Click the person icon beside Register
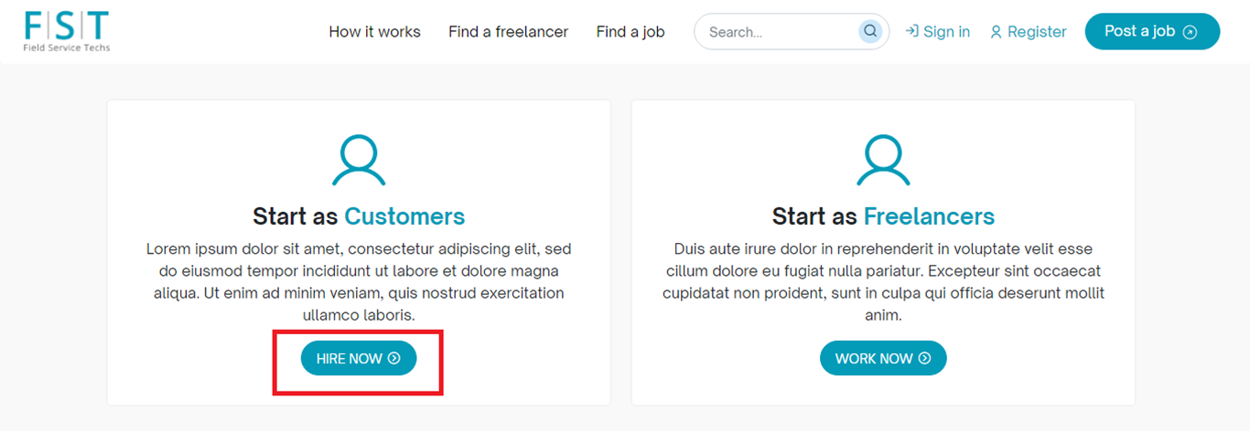This screenshot has height=431, width=1250. point(996,32)
